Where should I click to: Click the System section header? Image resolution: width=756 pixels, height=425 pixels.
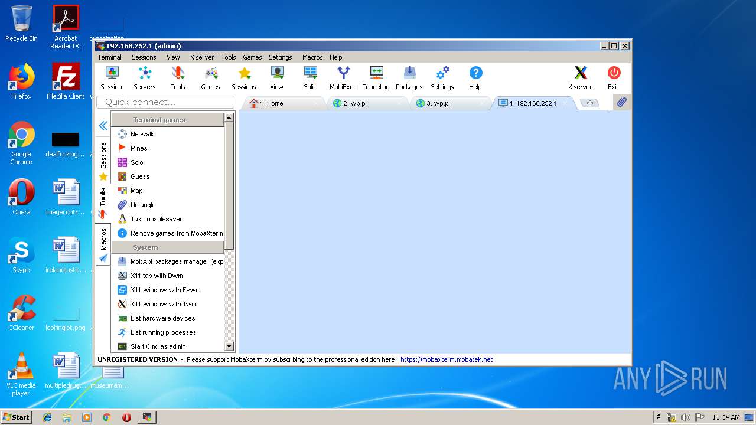coord(168,247)
